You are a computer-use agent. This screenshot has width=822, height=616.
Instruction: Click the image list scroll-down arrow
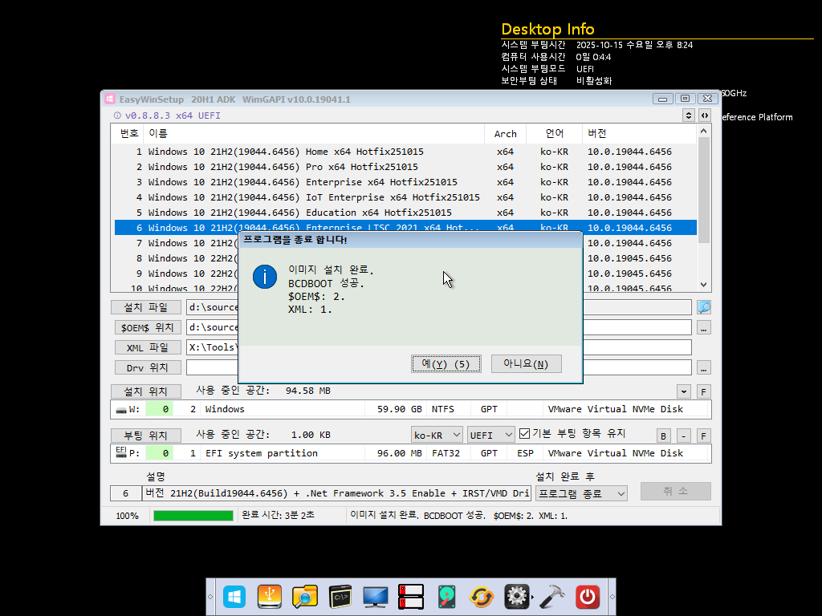(703, 285)
